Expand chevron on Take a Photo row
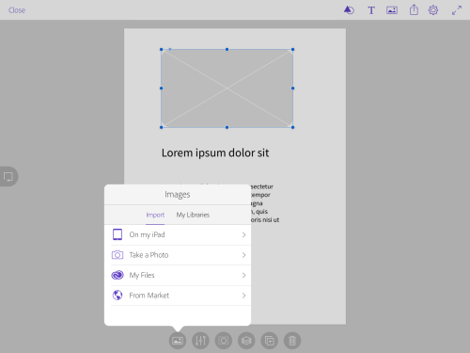This screenshot has height=353, width=470. (243, 255)
